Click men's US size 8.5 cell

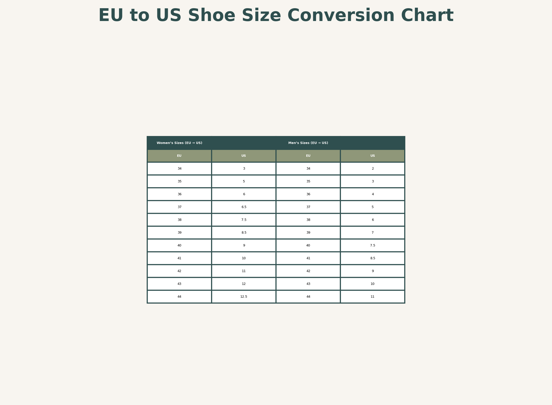[372, 258]
